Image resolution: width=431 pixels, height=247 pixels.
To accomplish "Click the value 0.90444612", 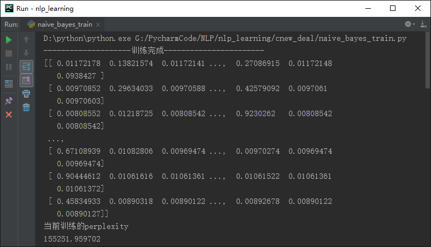I will (x=79, y=176).
